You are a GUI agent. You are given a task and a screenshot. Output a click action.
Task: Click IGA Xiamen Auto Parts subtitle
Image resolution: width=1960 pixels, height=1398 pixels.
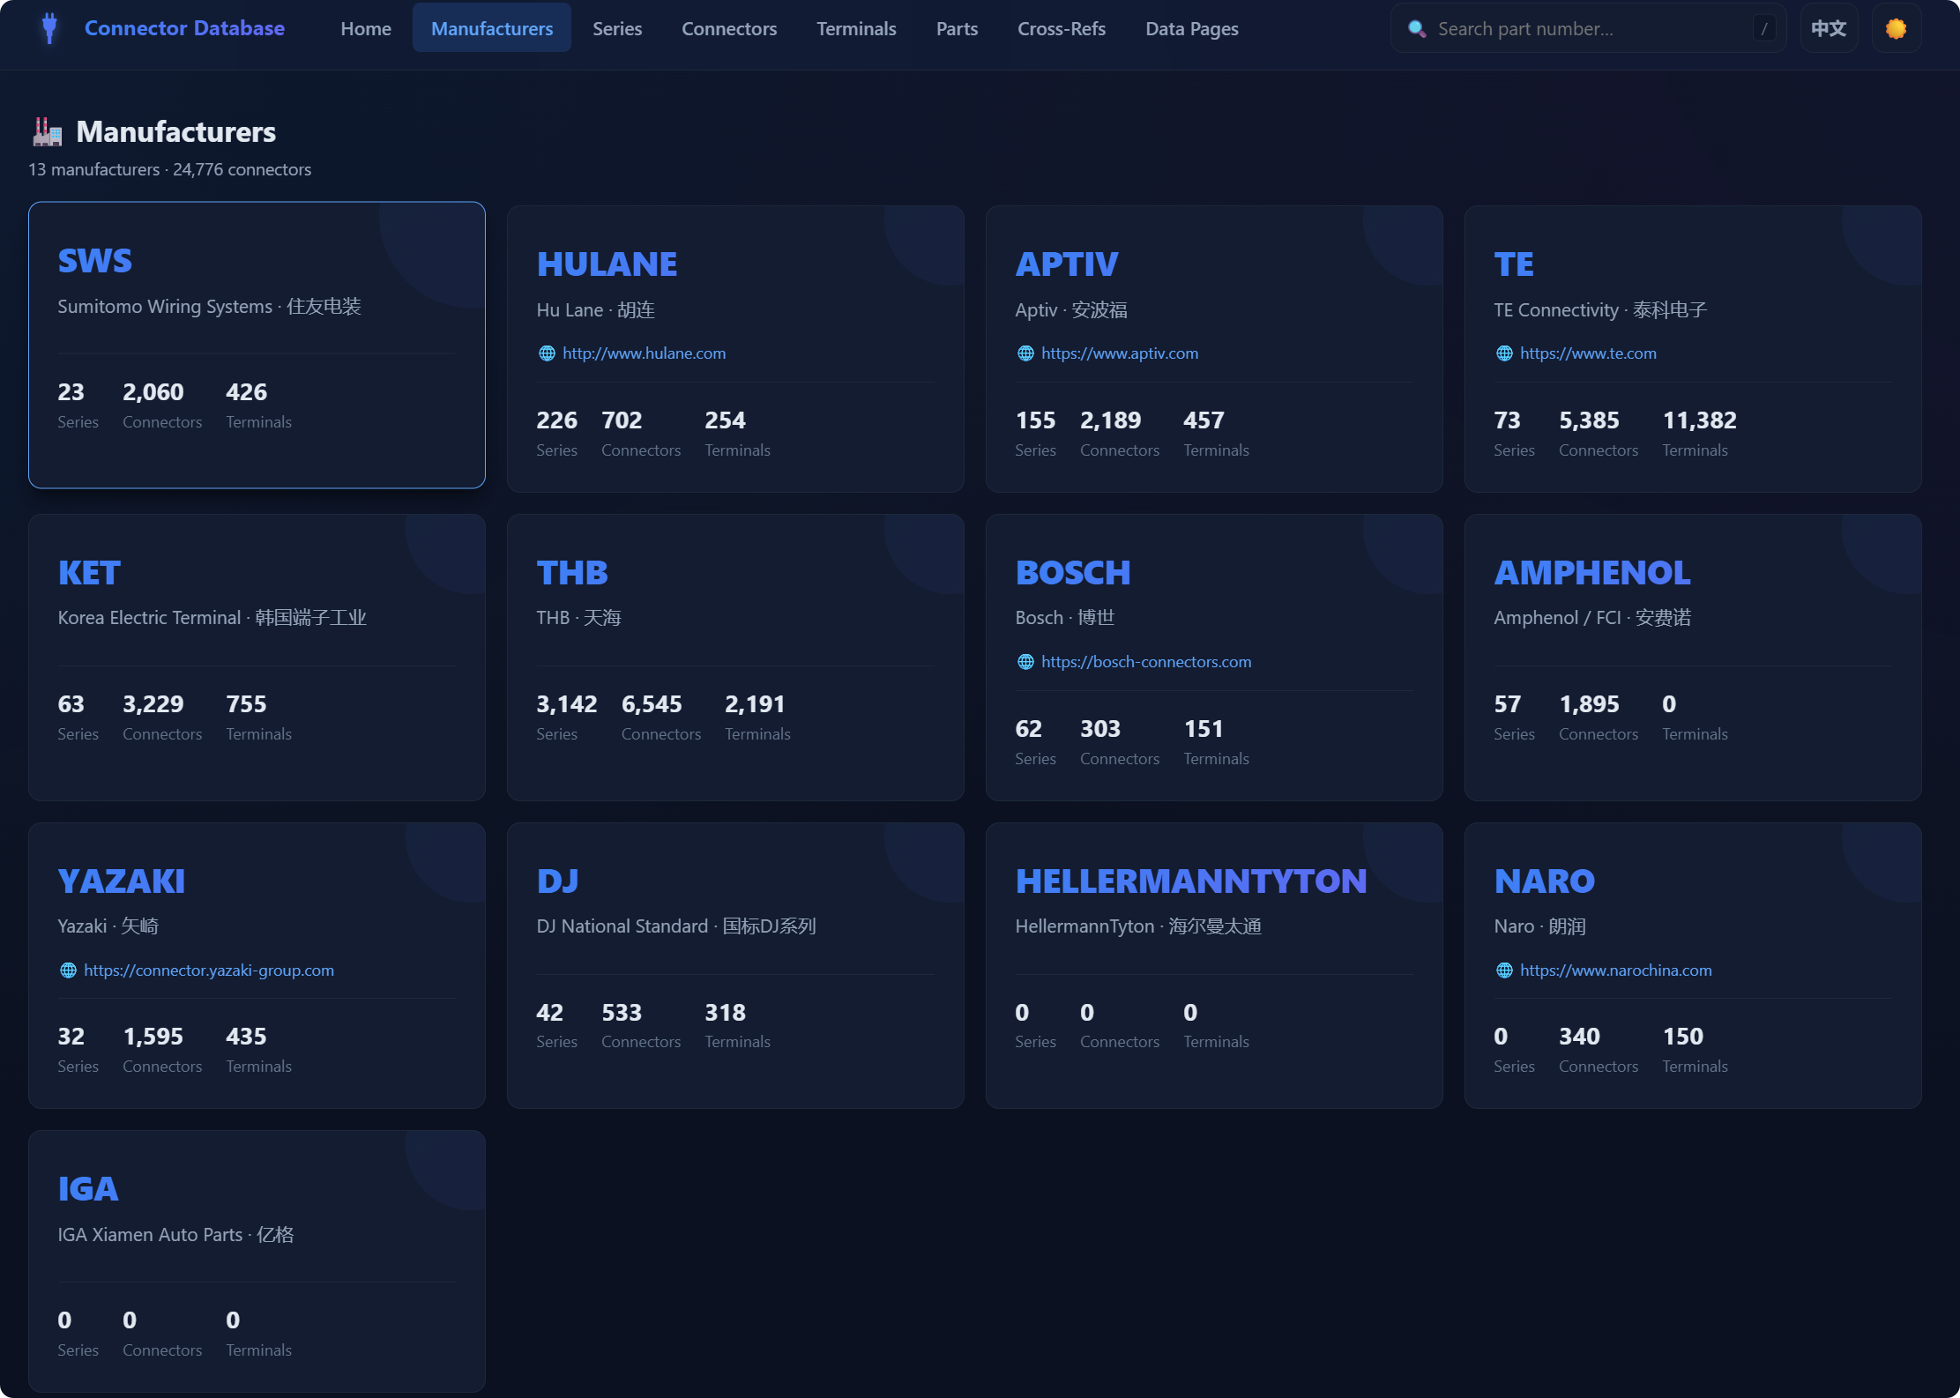click(176, 1235)
